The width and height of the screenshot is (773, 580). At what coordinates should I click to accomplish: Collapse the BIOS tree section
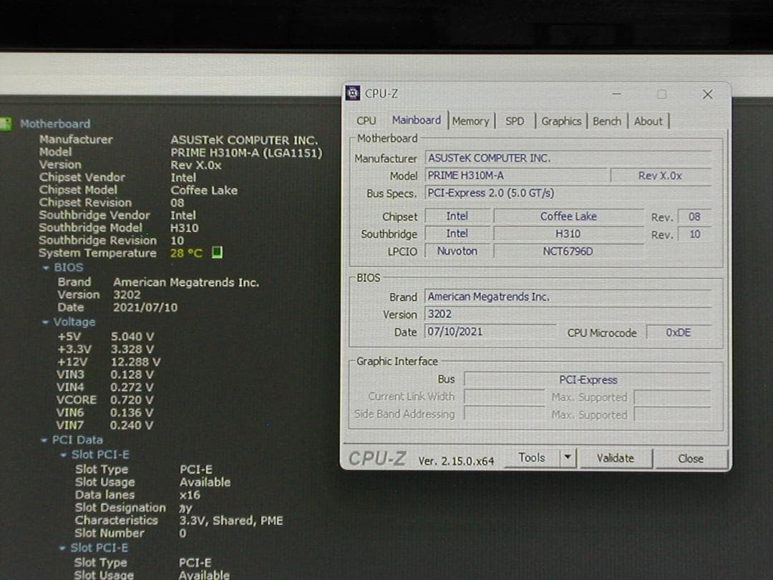click(x=47, y=267)
